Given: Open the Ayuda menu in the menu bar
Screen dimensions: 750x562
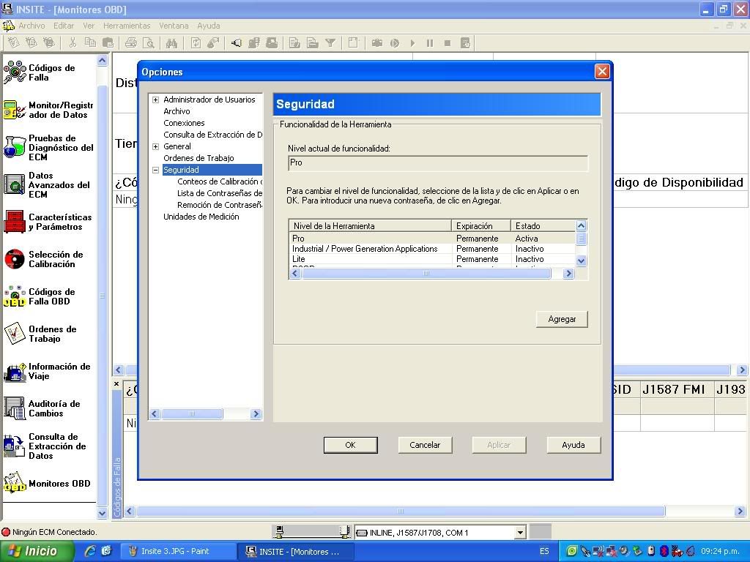Looking at the screenshot, I should pos(209,26).
